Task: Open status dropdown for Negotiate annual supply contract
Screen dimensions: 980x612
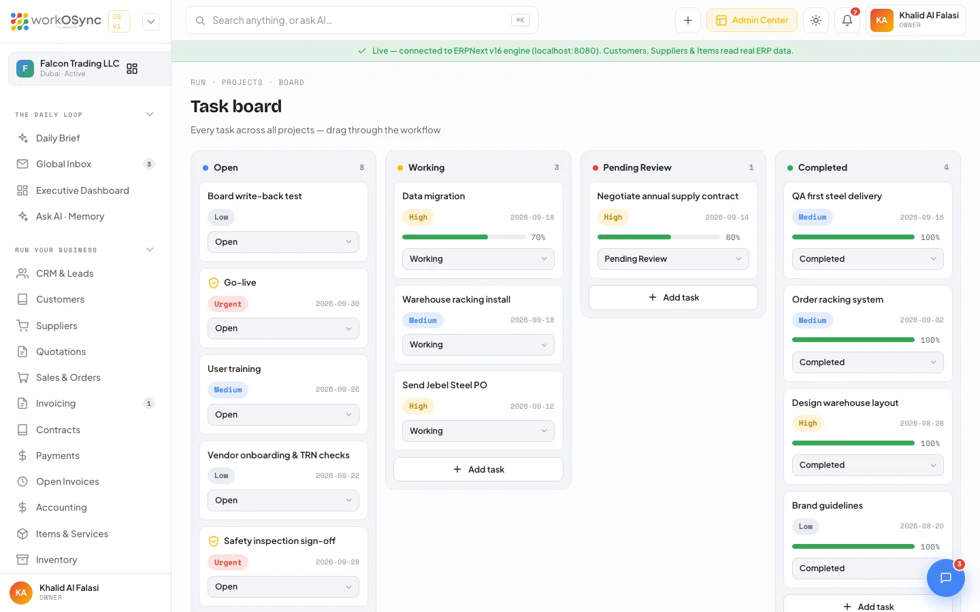Action: tap(673, 259)
